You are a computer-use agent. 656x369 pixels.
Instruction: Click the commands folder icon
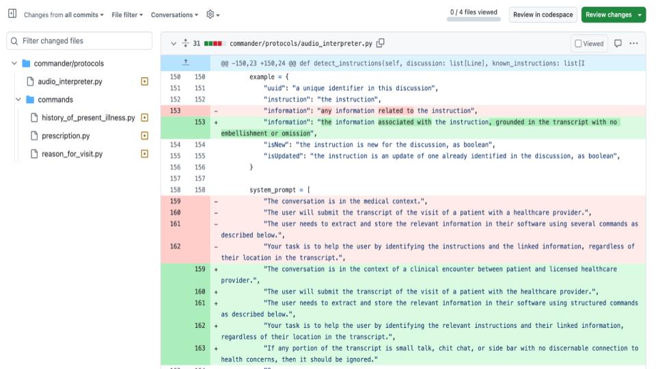click(x=30, y=100)
